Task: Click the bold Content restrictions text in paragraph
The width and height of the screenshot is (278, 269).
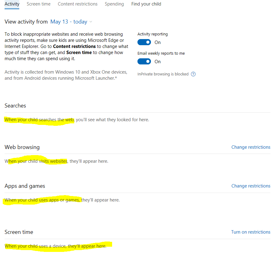Action: [x=74, y=46]
